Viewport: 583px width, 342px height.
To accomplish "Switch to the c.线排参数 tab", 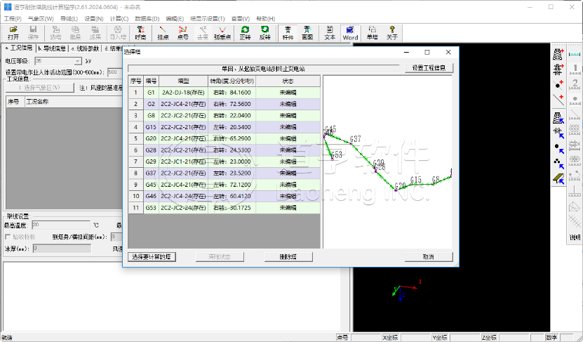I will (x=85, y=48).
